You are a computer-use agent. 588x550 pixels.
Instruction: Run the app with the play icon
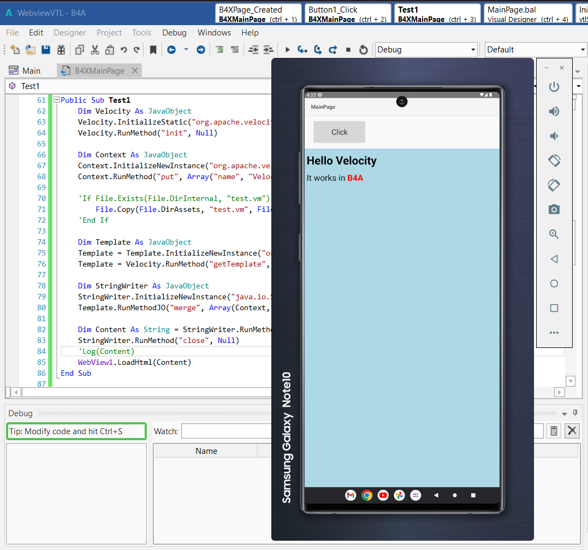coord(288,49)
